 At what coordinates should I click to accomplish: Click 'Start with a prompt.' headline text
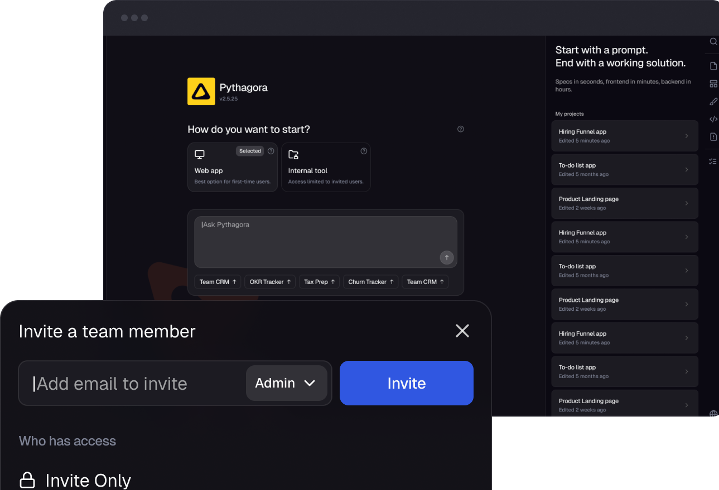point(602,50)
